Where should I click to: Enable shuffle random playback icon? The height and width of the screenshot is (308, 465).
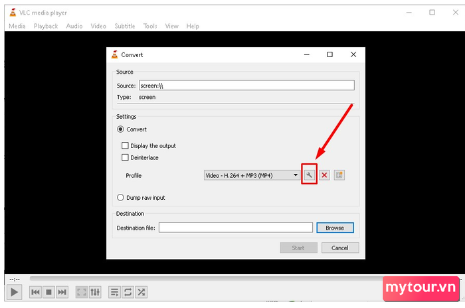point(141,292)
